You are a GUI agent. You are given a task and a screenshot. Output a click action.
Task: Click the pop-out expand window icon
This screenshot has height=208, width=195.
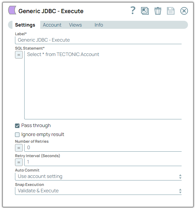pos(145,11)
